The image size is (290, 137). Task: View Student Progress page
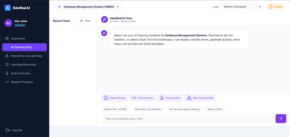coord(24,82)
